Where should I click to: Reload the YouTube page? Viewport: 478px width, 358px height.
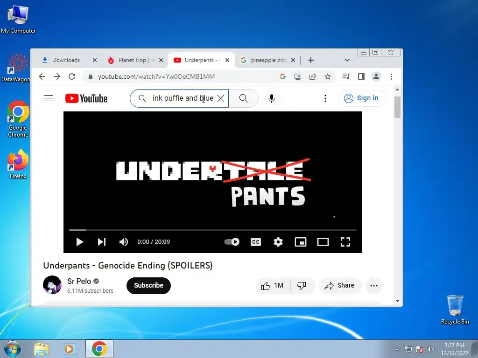point(72,76)
